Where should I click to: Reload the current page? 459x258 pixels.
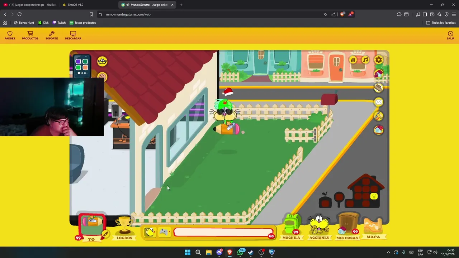(19, 14)
